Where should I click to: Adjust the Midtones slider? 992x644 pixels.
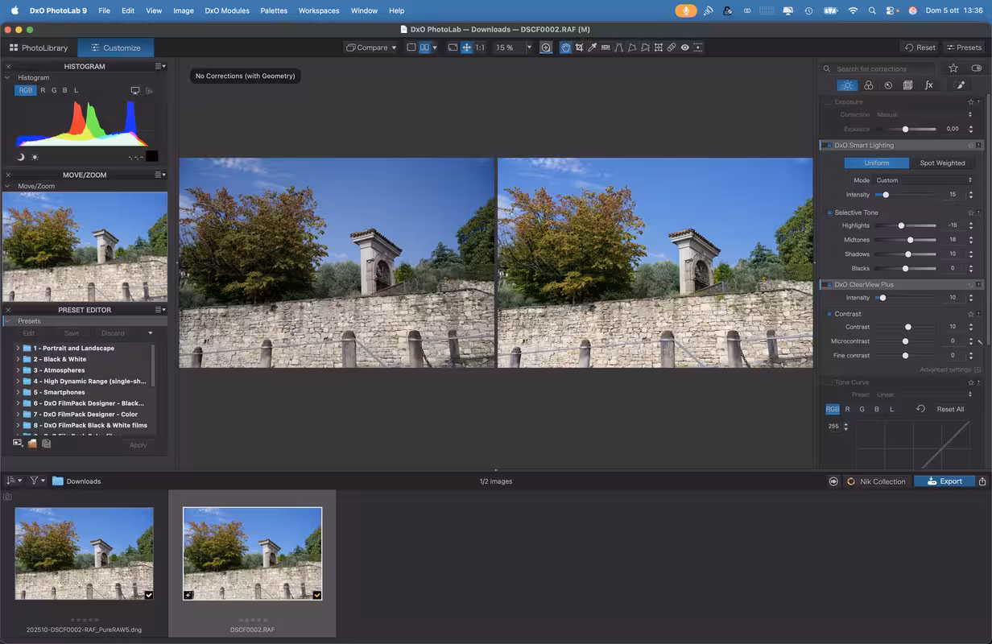tap(906, 240)
